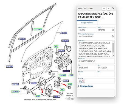Go to previous part with up arrow
This screenshot has height=104, width=124.
[104, 8]
